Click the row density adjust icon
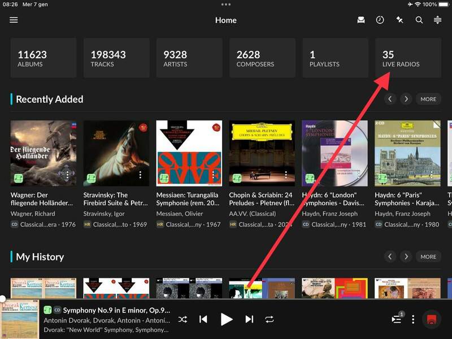 tap(437, 20)
